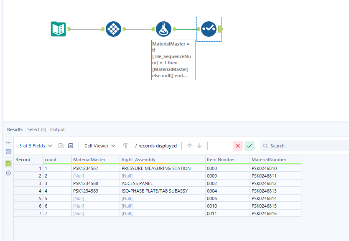Image resolution: width=349 pixels, height=241 pixels.
Task: Select the cell PSK1234568
Action: point(96,183)
